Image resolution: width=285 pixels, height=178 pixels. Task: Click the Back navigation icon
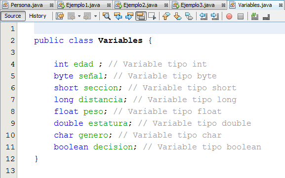point(71,16)
